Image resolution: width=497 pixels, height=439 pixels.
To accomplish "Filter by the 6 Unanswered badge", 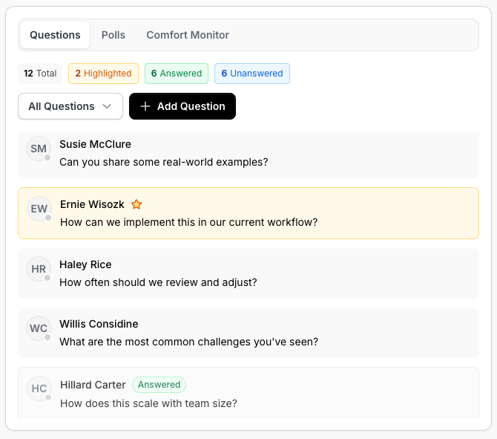I will coord(252,74).
